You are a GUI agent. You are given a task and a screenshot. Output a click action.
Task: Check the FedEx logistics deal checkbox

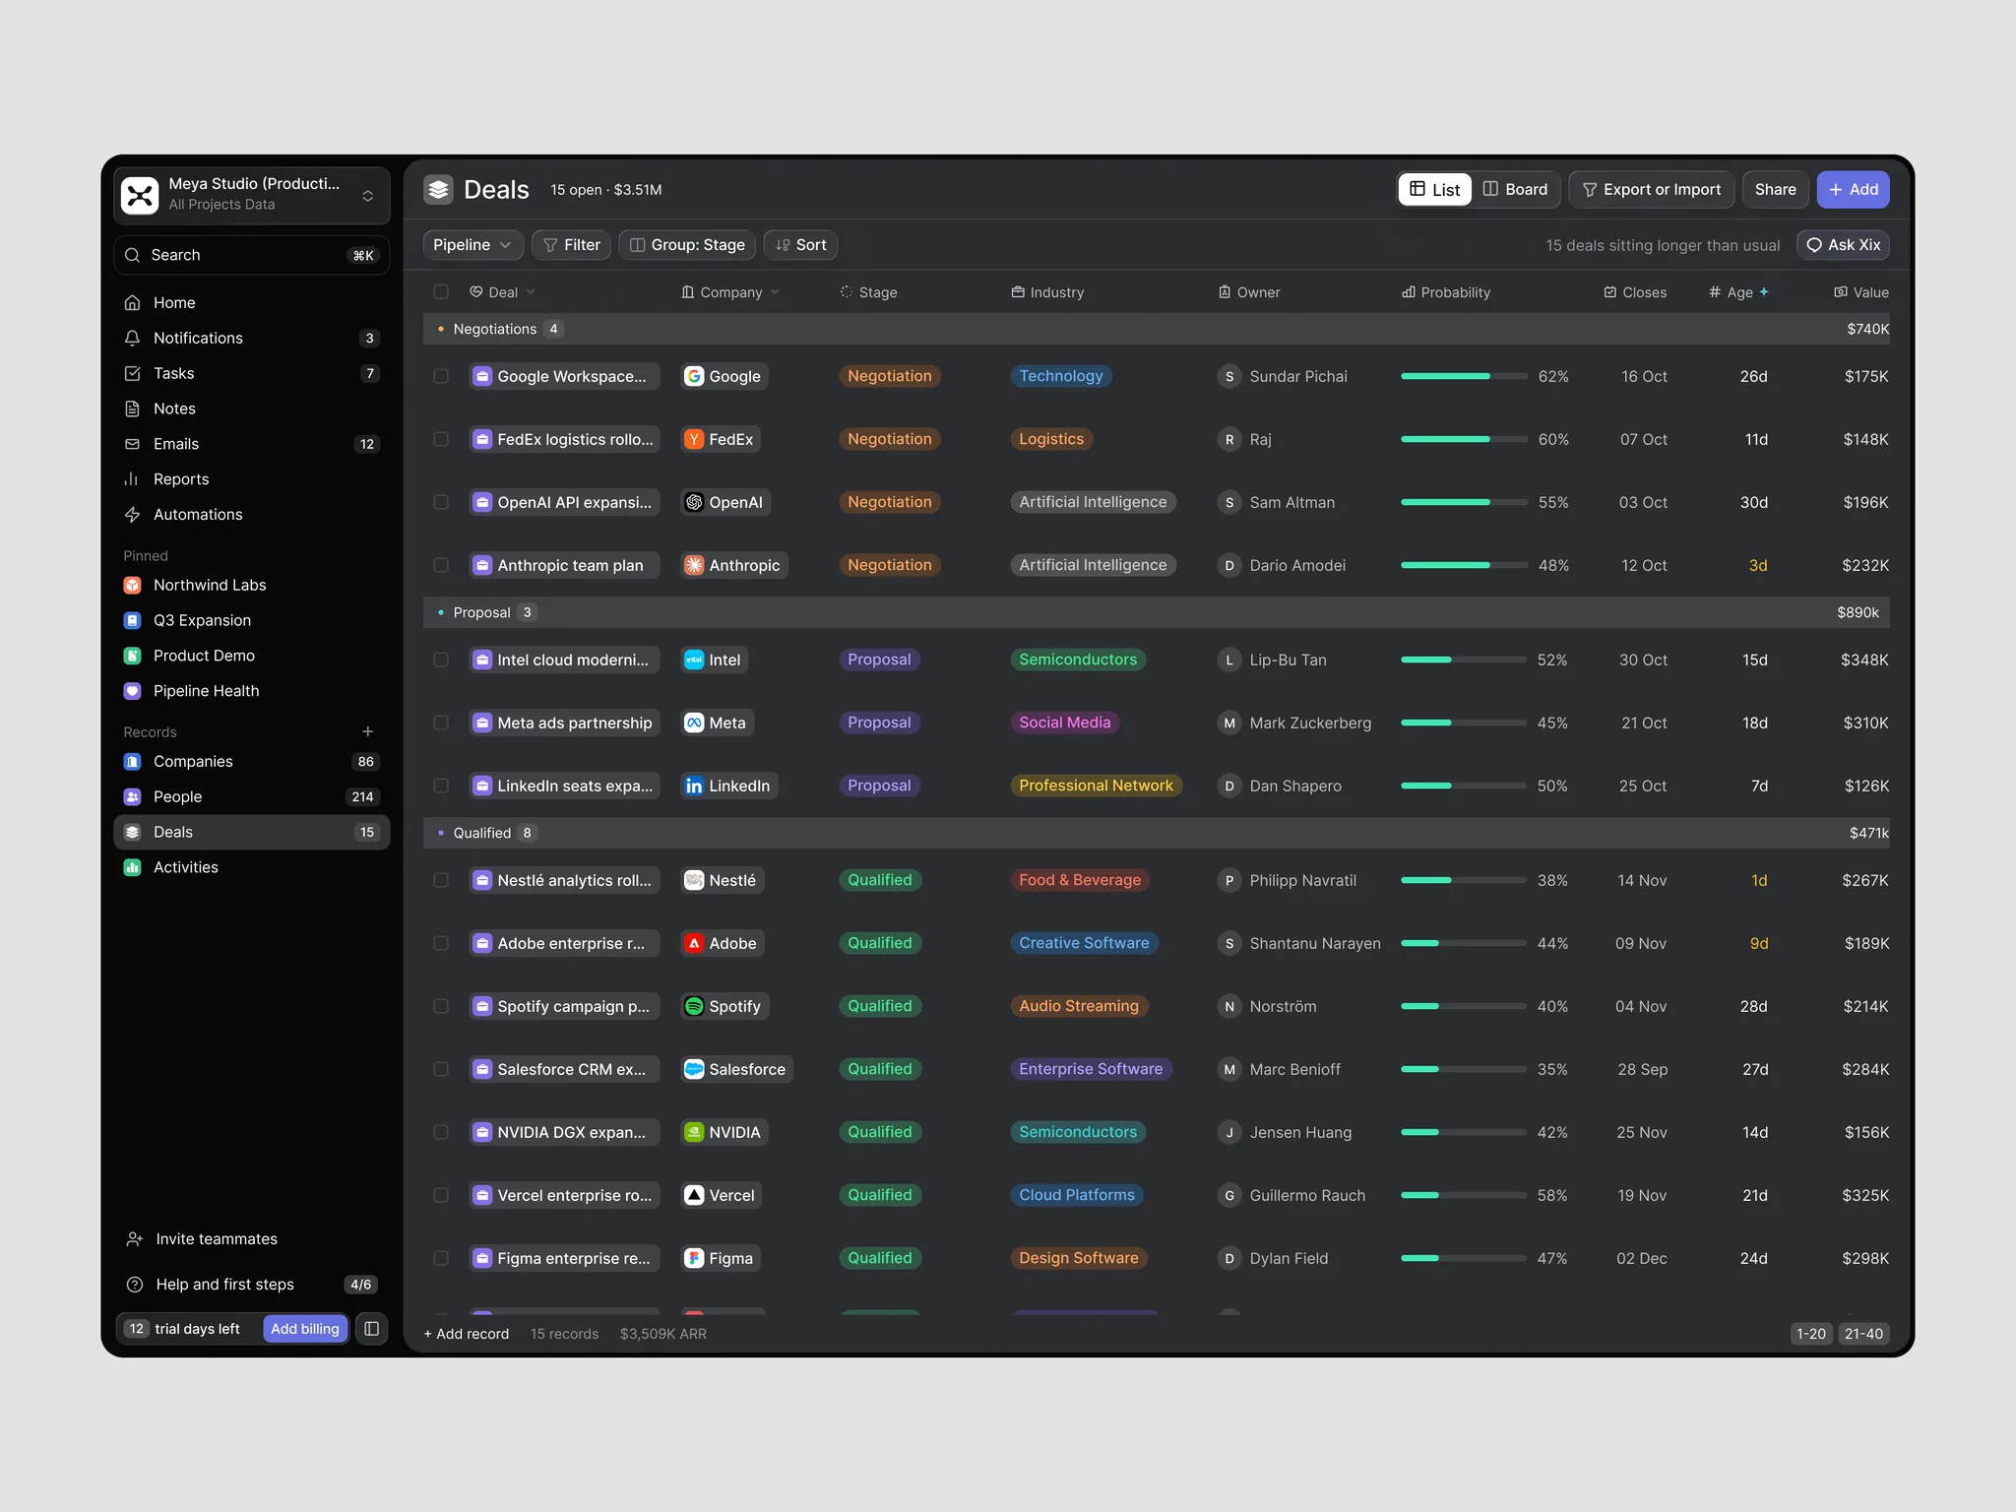point(441,439)
